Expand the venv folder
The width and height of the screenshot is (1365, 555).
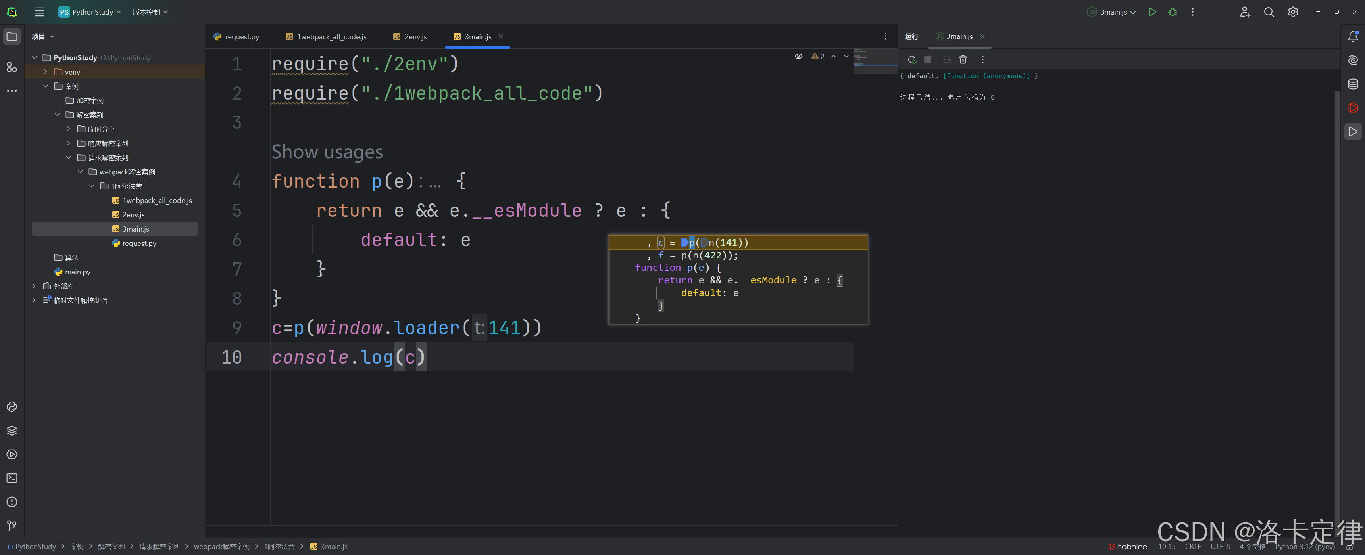[x=46, y=72]
